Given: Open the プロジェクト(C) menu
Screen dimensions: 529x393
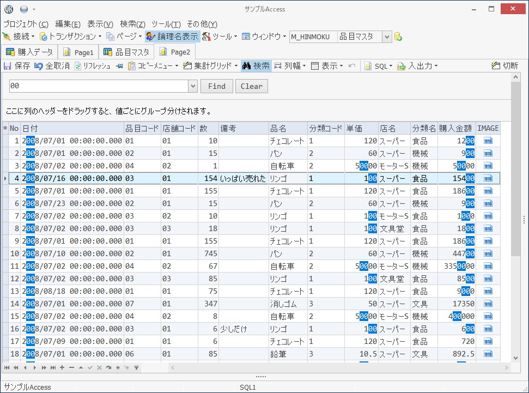Looking at the screenshot, I should pos(26,24).
